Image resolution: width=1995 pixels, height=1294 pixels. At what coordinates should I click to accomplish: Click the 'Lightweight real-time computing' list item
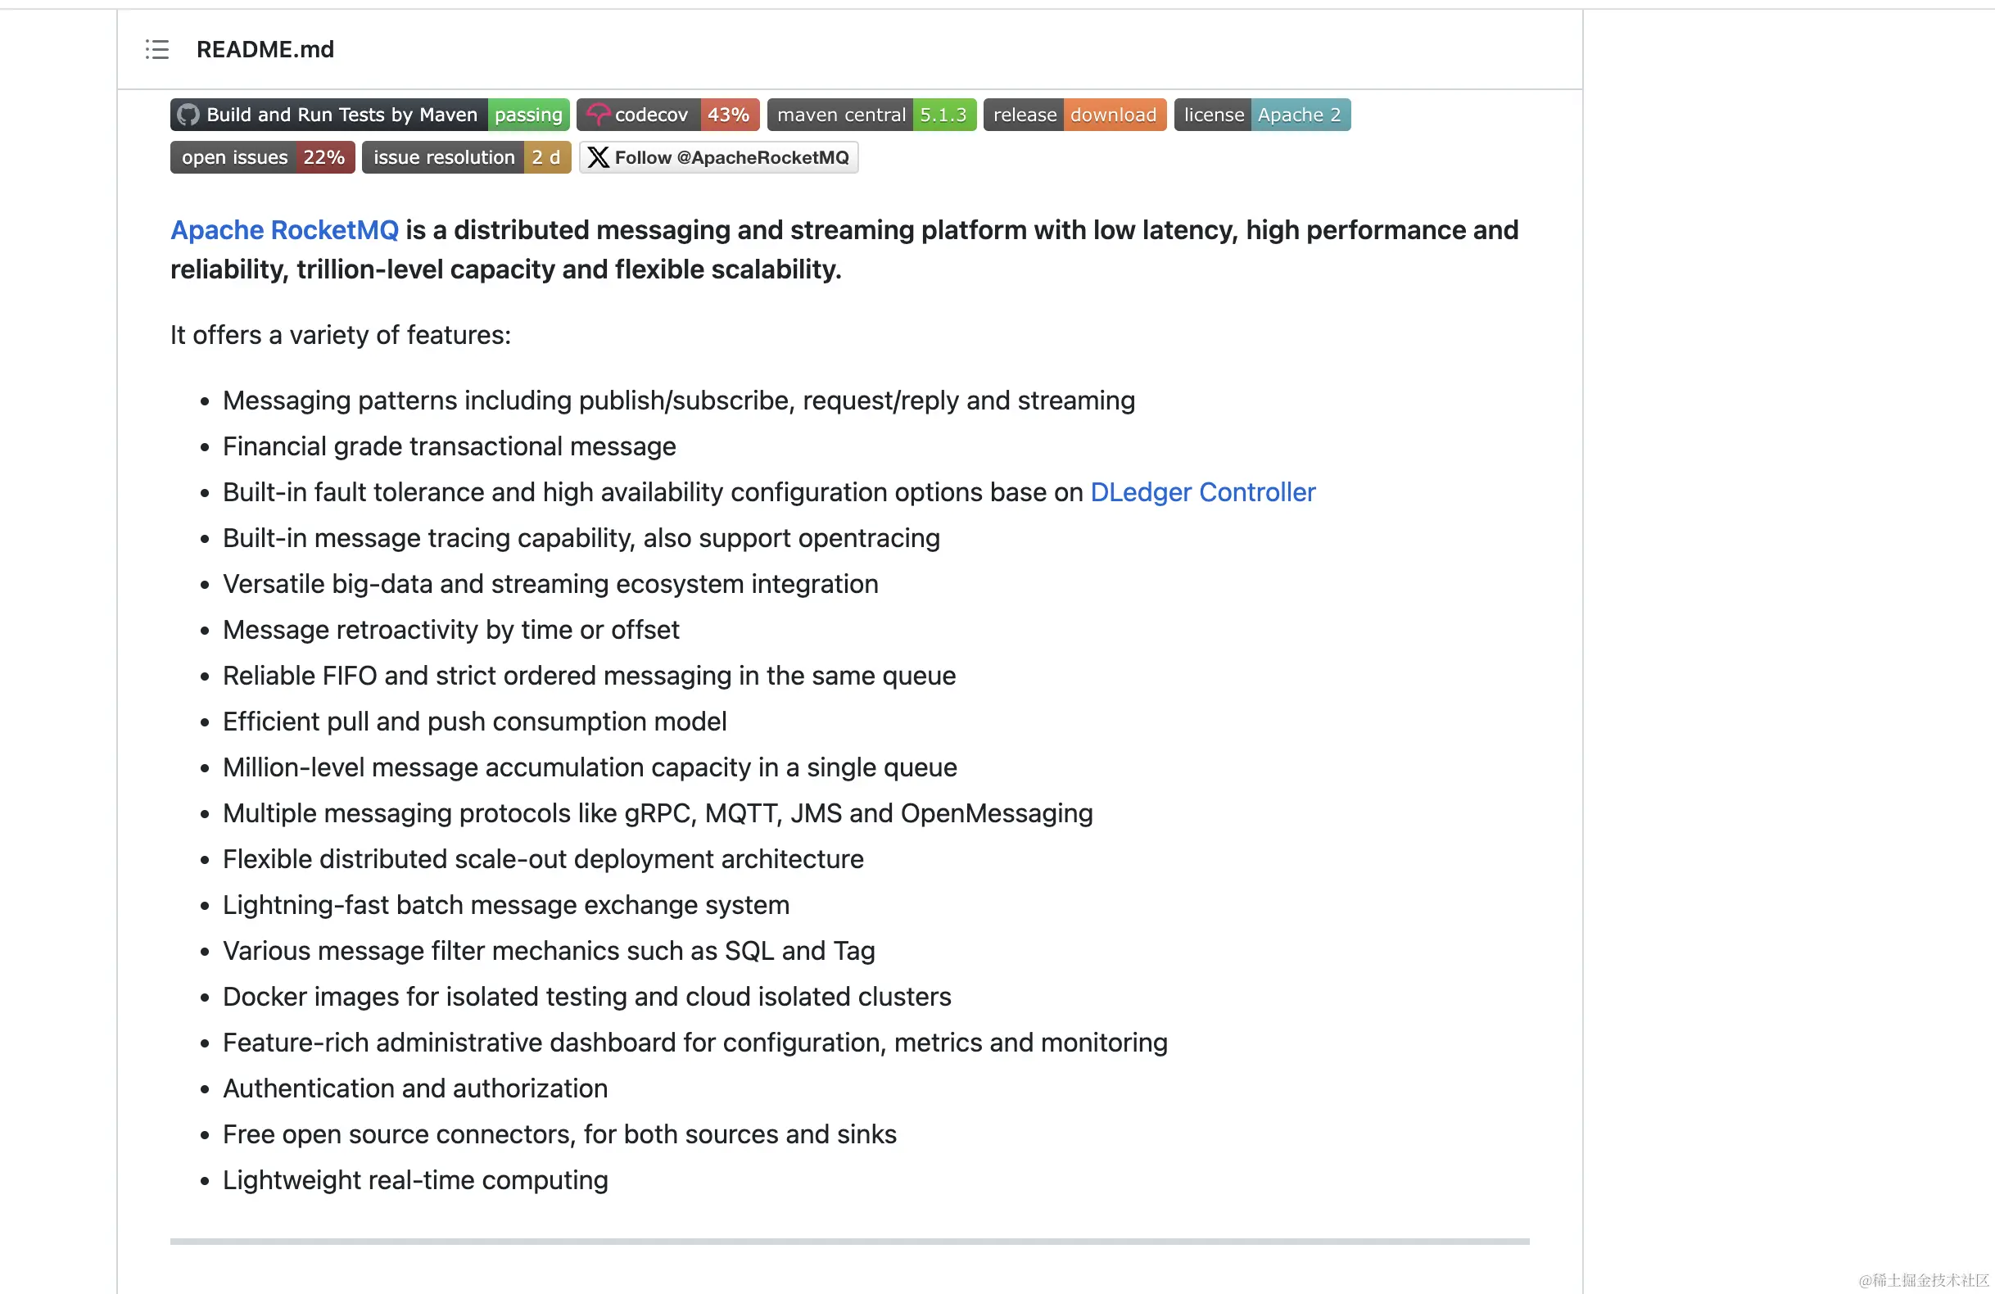pyautogui.click(x=415, y=1180)
